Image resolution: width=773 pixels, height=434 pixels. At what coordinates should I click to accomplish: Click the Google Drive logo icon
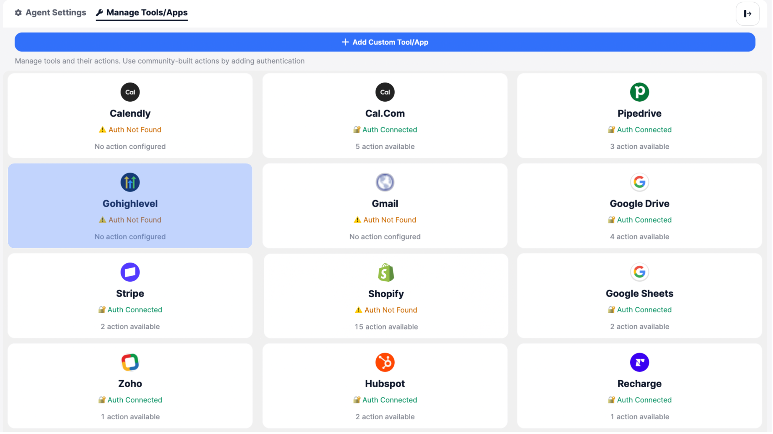point(639,182)
